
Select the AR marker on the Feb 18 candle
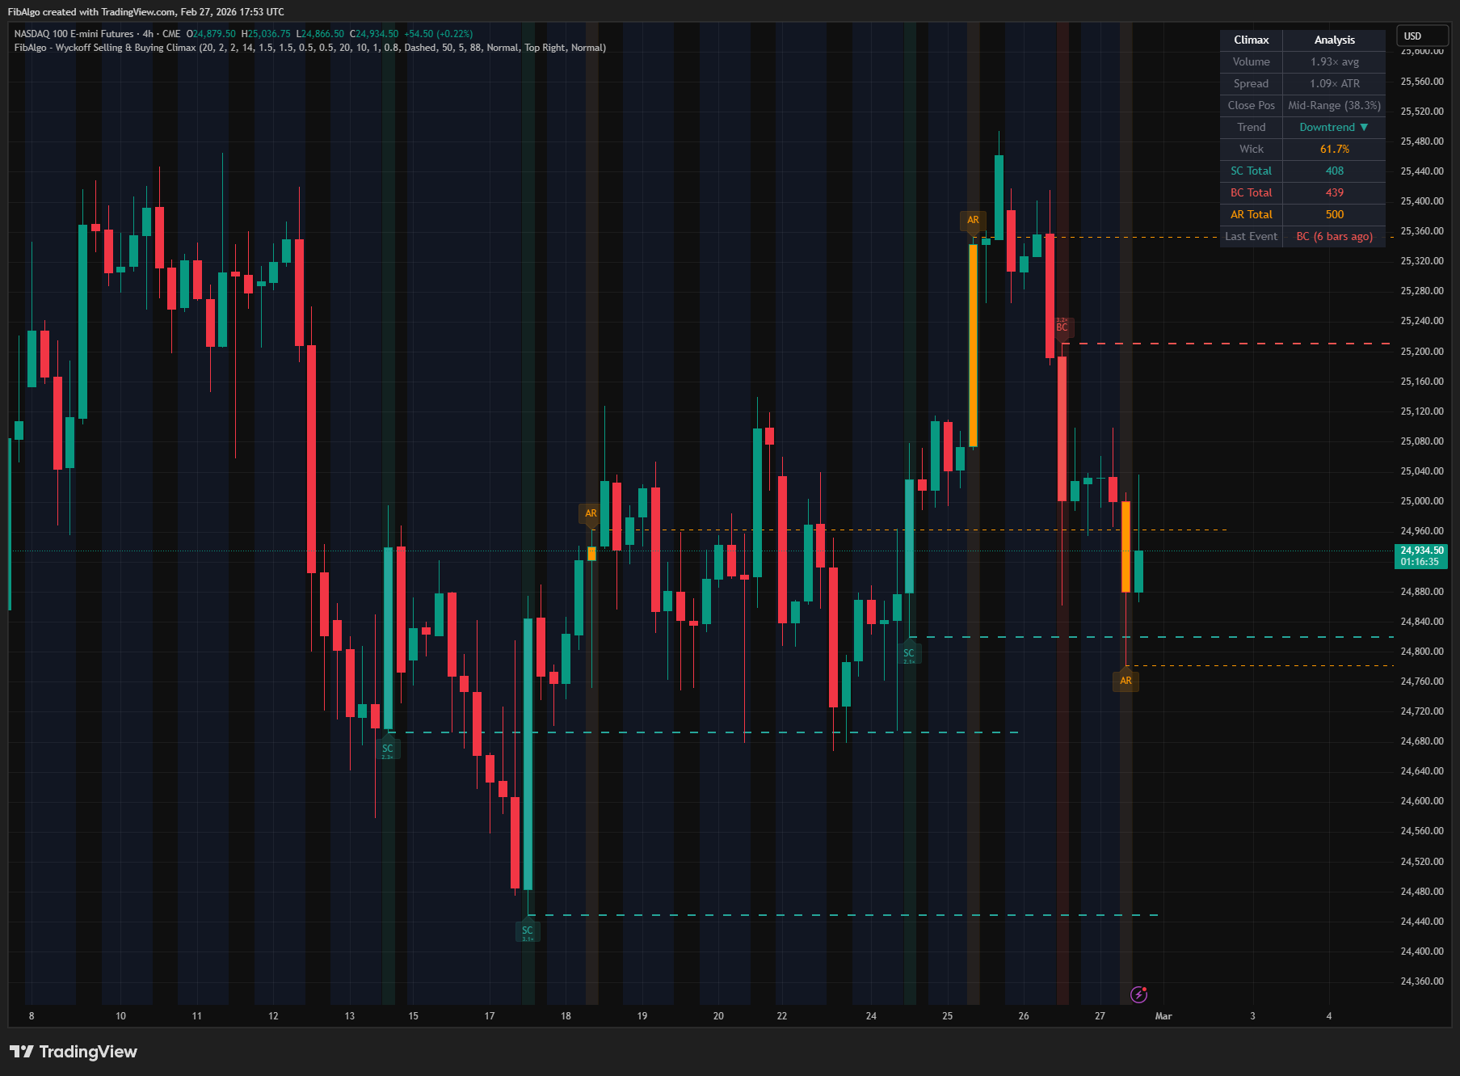tap(591, 513)
